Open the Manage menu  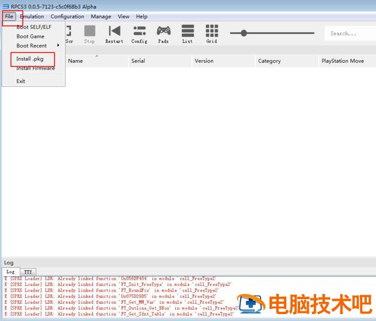pyautogui.click(x=101, y=17)
